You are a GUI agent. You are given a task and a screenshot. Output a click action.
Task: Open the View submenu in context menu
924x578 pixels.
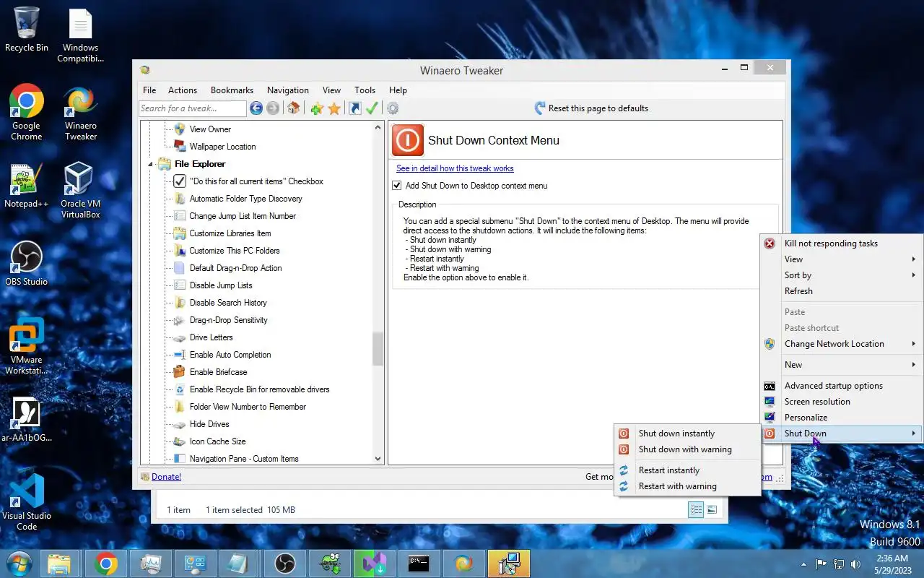pos(842,259)
